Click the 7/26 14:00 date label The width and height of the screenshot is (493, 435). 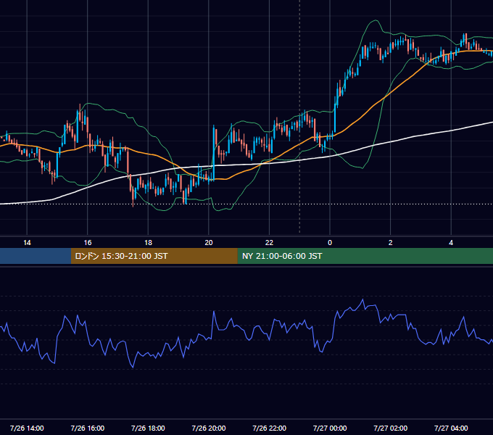pos(27,428)
